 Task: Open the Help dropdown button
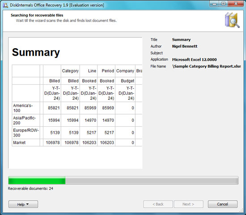pyautogui.click(x=23, y=204)
